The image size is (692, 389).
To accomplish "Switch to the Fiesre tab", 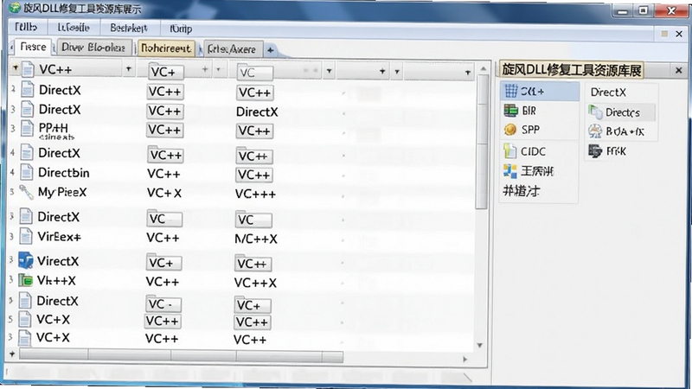I will pyautogui.click(x=33, y=47).
